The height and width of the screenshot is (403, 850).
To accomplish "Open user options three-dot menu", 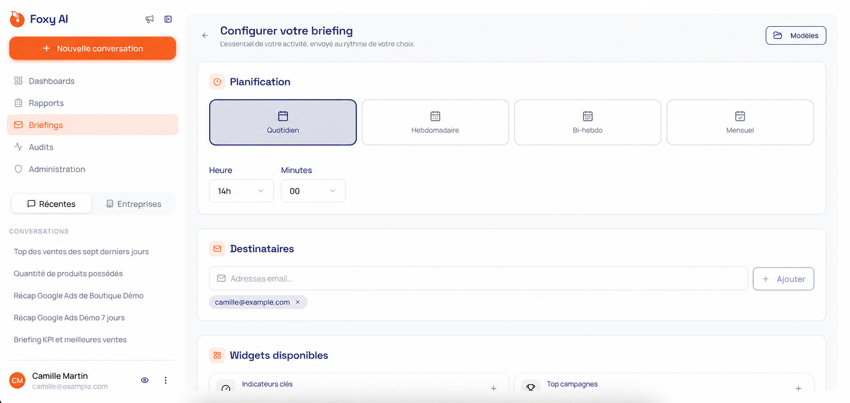I will 165,381.
